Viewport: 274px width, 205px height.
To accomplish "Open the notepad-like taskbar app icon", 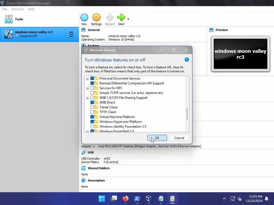I will tap(161, 199).
